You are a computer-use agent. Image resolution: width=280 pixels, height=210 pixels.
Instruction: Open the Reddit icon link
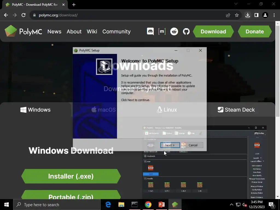coord(174,32)
